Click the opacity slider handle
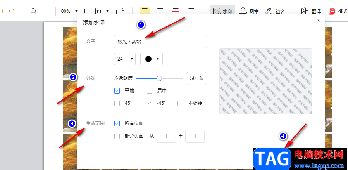This screenshot has width=348, height=170. 159,78
